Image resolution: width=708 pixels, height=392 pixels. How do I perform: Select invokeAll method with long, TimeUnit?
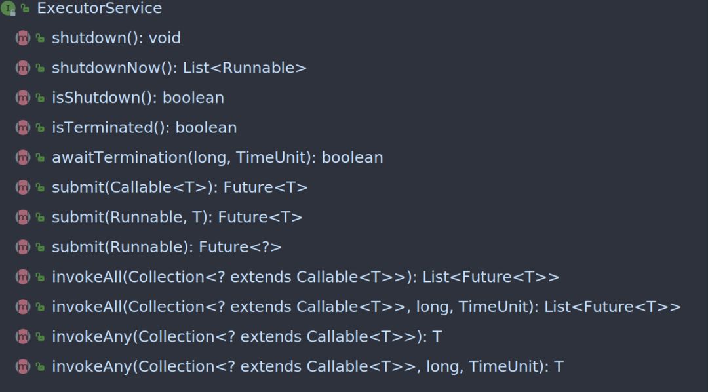click(366, 306)
